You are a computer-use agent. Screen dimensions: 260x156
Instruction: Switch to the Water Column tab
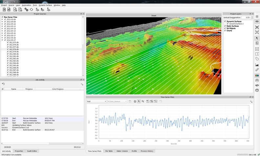(122, 151)
